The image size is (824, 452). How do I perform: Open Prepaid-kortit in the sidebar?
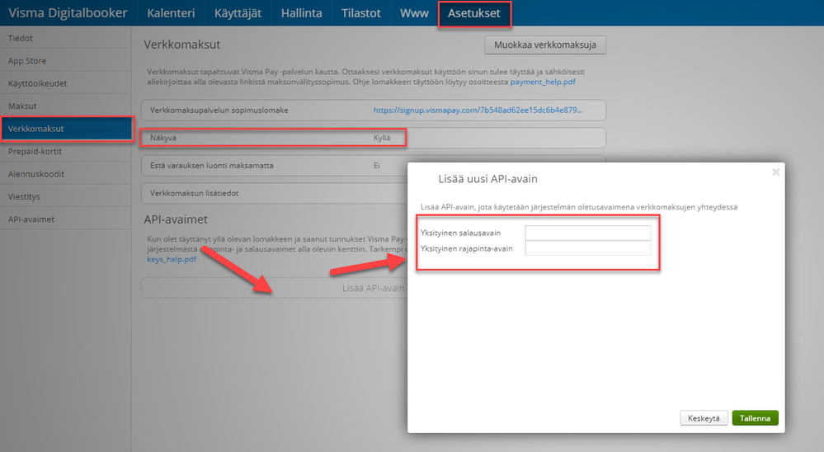click(65, 152)
